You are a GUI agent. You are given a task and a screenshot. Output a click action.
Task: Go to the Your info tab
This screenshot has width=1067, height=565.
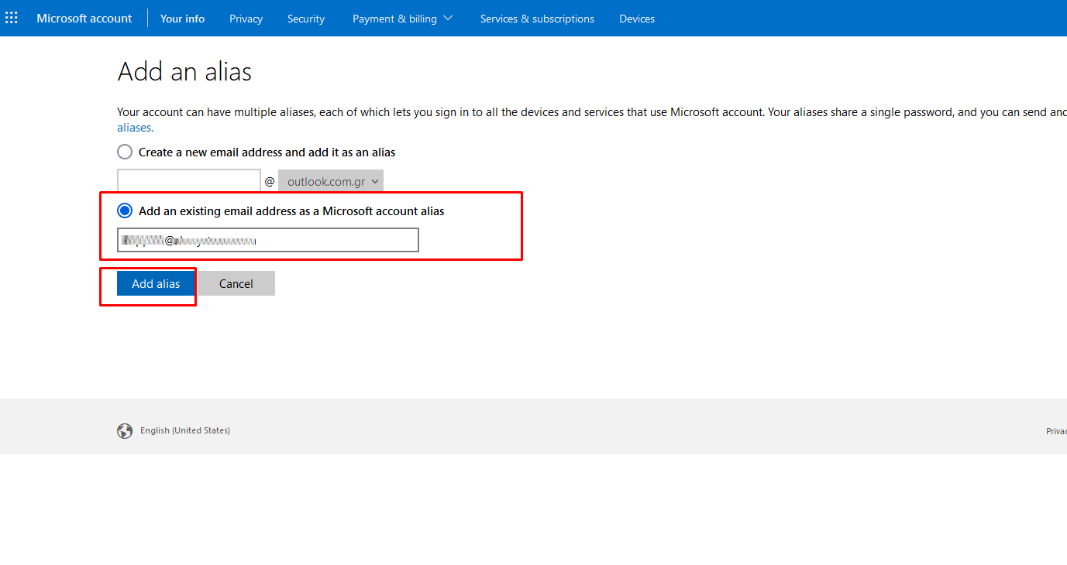pyautogui.click(x=182, y=19)
